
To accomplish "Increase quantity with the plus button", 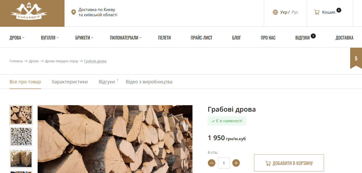I will (x=236, y=163).
